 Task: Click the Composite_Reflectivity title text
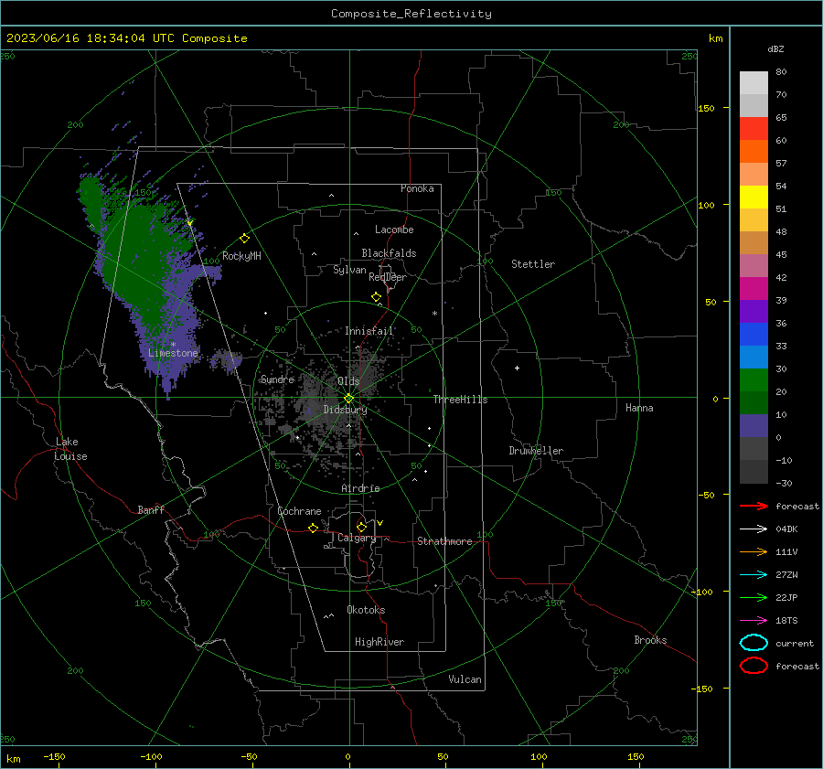tap(411, 14)
